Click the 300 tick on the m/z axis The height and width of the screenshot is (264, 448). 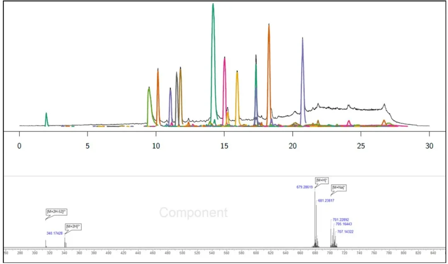coord(34,253)
